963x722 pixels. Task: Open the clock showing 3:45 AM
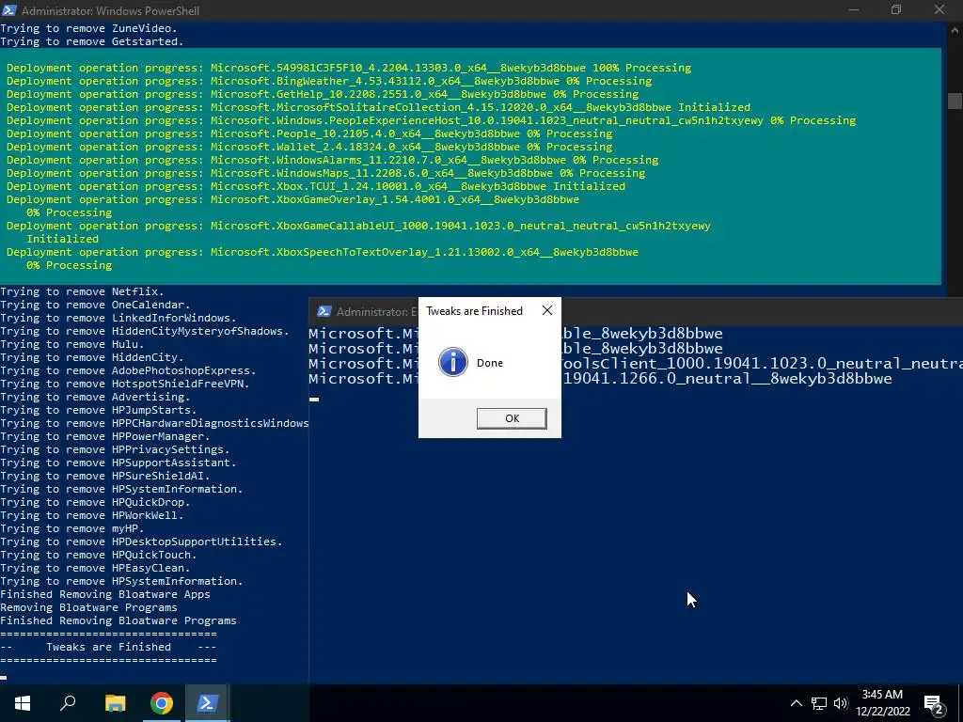coord(882,695)
